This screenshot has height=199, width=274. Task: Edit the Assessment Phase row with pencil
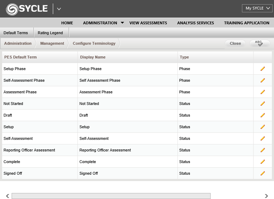pos(263,92)
